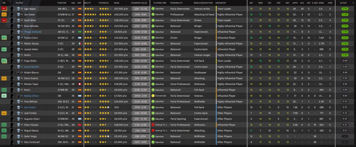Viewport: 356px width, 147px height.
Task: Click the Colombia flag on Jeison Murillo's row
Action: tap(79, 67)
